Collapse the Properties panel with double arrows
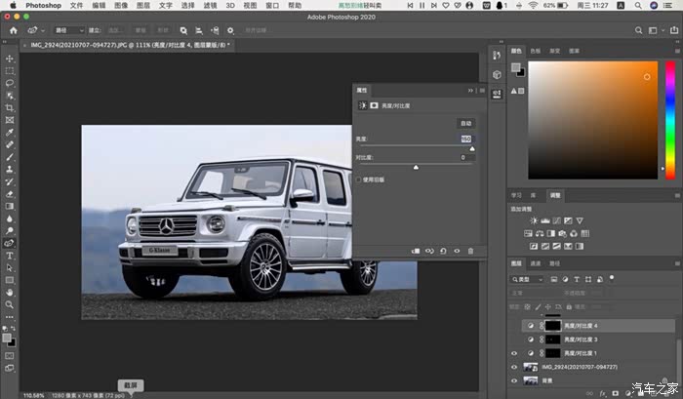Image resolution: width=683 pixels, height=399 pixels. point(470,90)
